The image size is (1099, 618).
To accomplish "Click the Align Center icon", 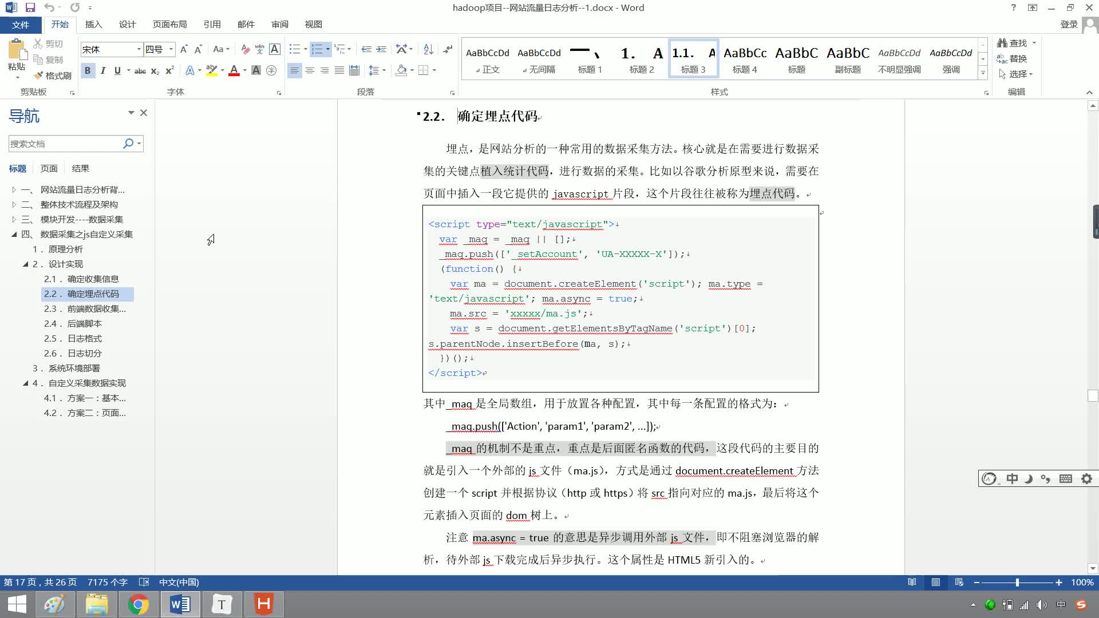I will [x=310, y=70].
